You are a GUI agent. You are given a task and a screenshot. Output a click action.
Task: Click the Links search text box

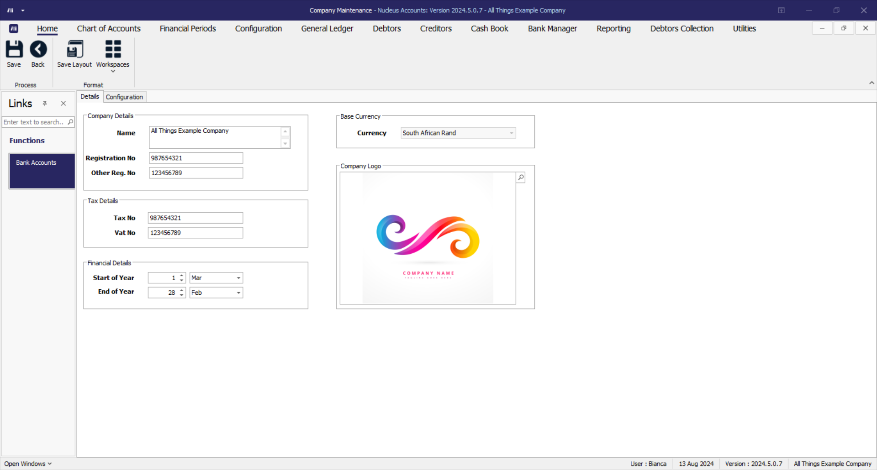coord(34,122)
